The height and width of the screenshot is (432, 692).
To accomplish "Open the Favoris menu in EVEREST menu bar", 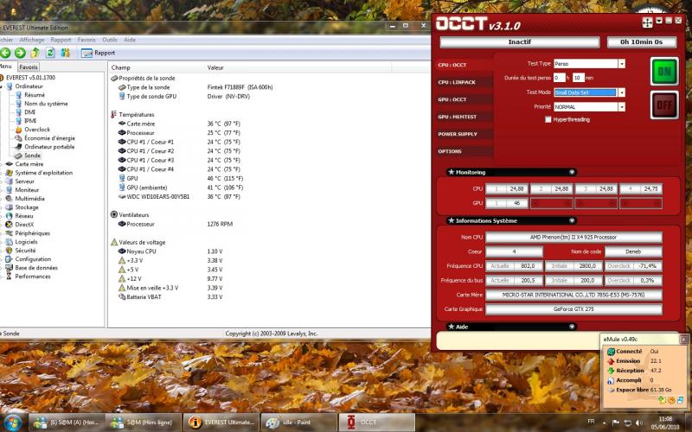I will 86,40.
